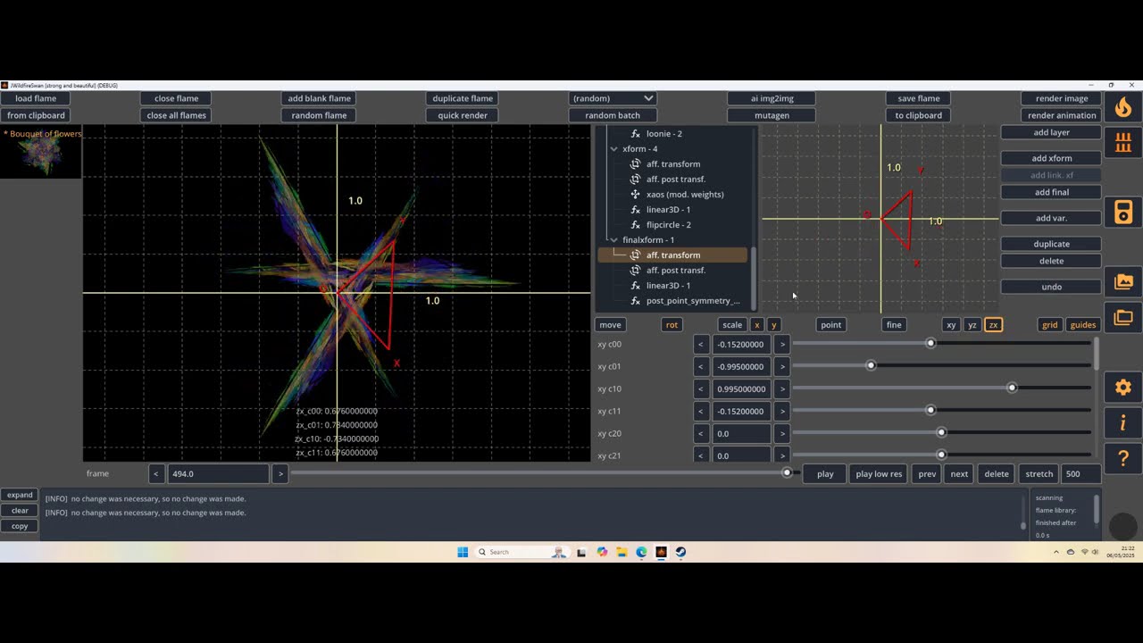Go to the next frame

(959, 474)
